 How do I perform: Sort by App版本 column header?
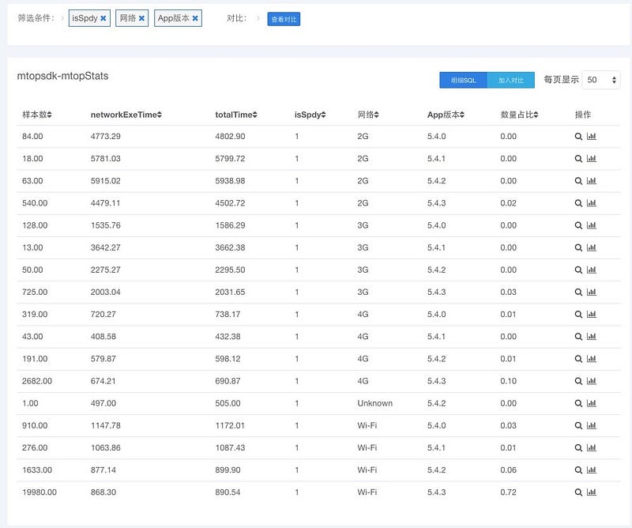click(x=446, y=115)
